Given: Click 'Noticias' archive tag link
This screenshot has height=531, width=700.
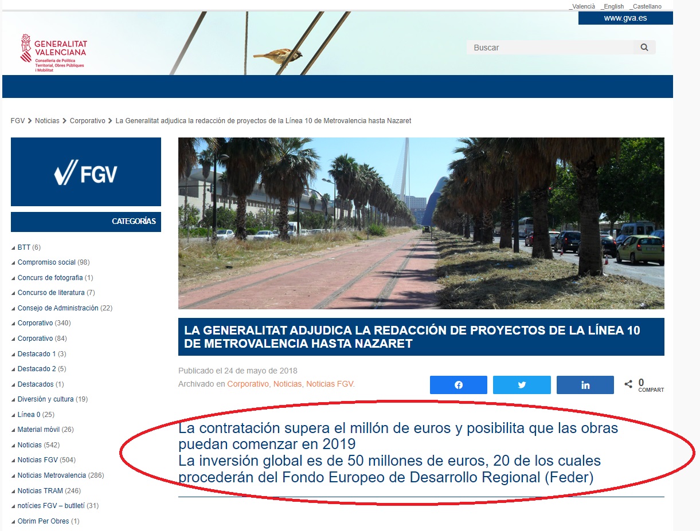Looking at the screenshot, I should pyautogui.click(x=287, y=384).
